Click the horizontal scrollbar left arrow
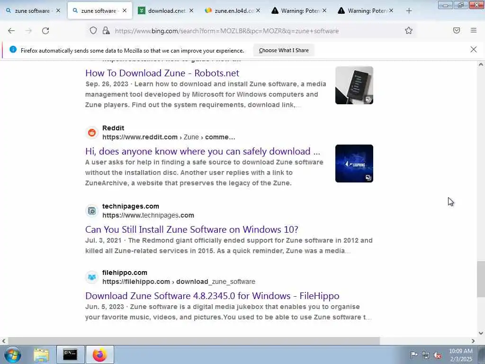The image size is (485, 364). pos(4,341)
